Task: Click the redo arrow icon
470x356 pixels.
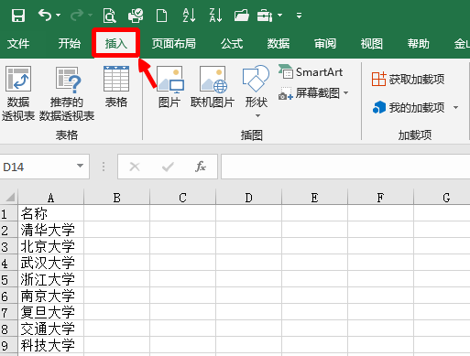Action: (x=77, y=15)
